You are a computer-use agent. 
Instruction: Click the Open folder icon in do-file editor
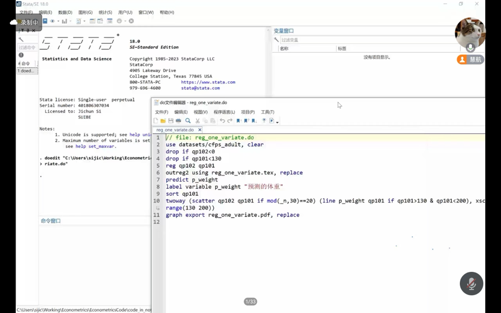click(x=163, y=121)
